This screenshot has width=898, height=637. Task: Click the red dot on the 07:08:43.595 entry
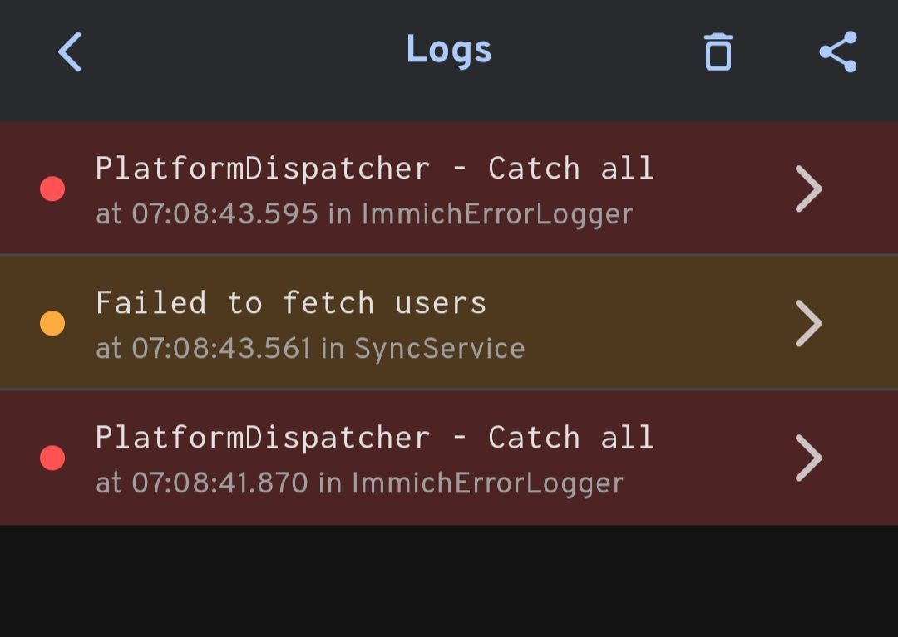tap(52, 189)
